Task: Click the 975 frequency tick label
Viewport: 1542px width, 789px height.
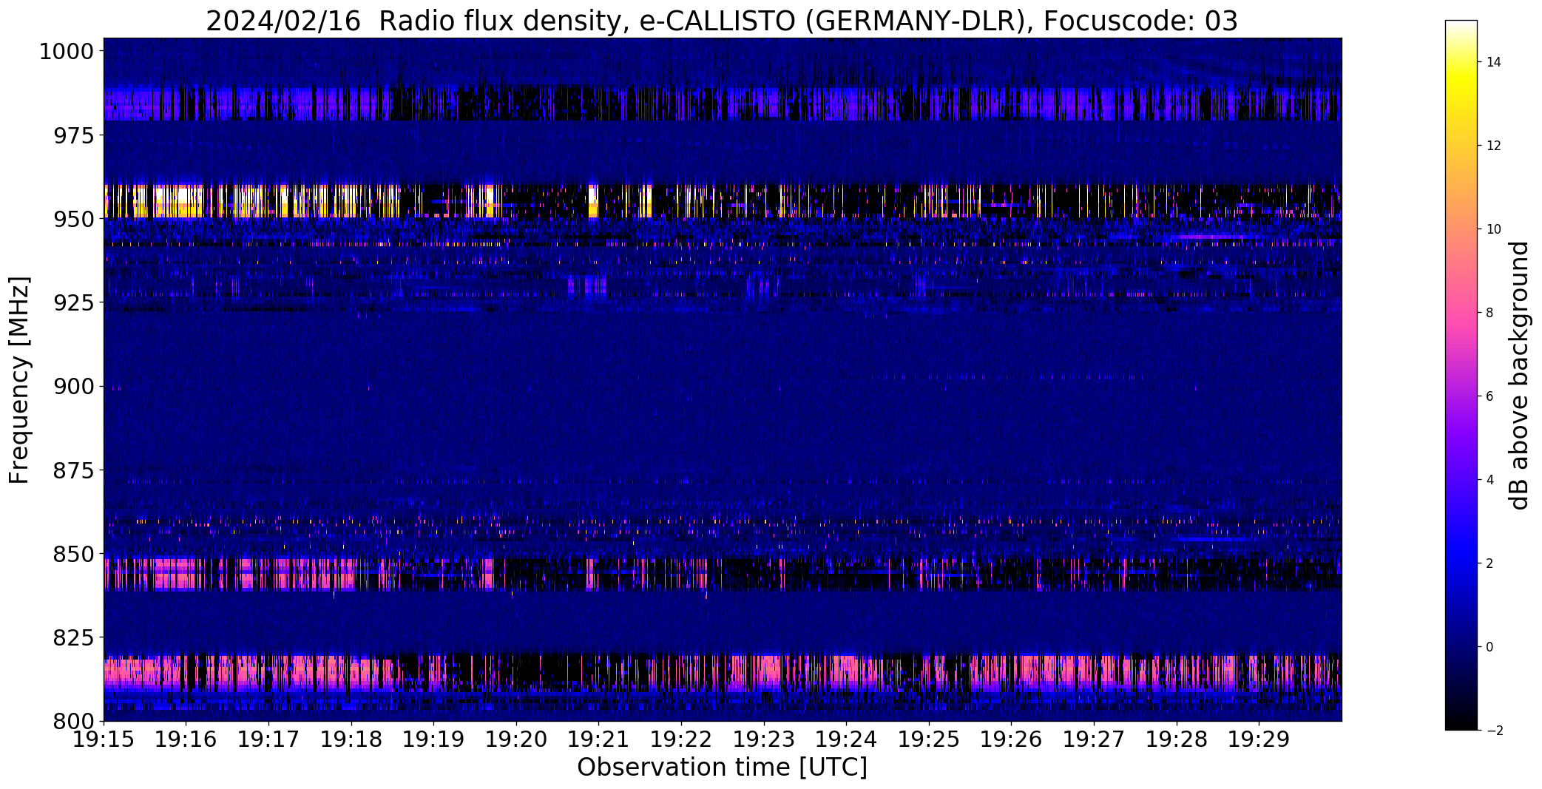Action: (x=74, y=135)
